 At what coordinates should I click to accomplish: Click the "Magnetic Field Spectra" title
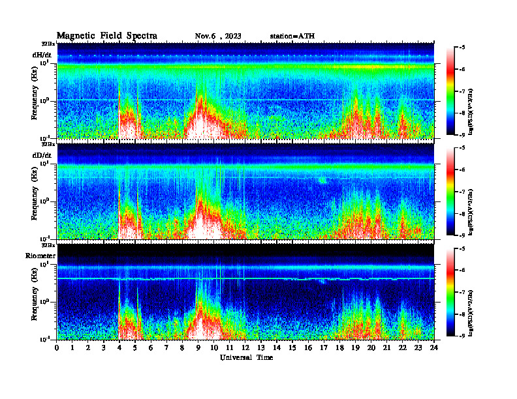click(x=107, y=36)
